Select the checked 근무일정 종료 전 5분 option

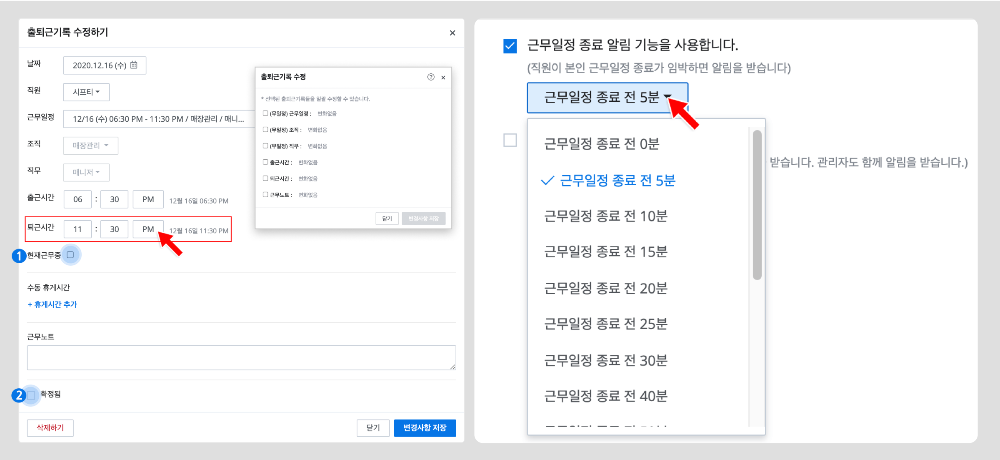tap(617, 181)
